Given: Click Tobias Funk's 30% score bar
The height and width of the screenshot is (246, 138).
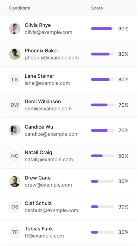Looking at the screenshot, I should [102, 232].
